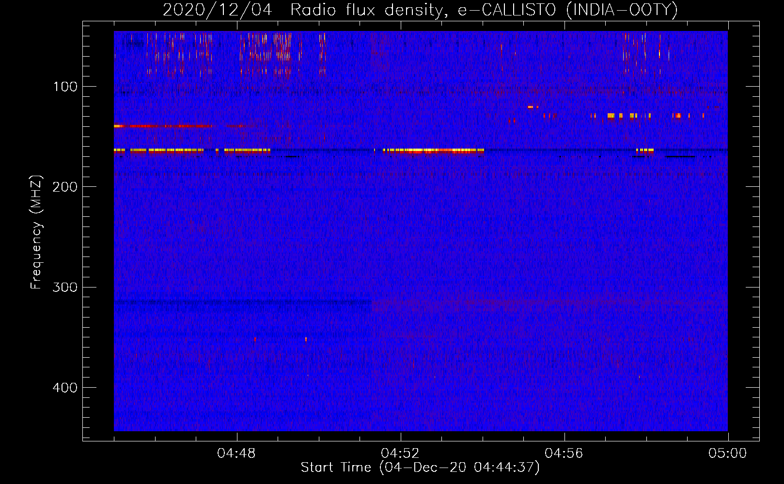
Task: Click the 'Start Time (04-Dec-20 04:44:37)' axis label
Action: pos(420,467)
